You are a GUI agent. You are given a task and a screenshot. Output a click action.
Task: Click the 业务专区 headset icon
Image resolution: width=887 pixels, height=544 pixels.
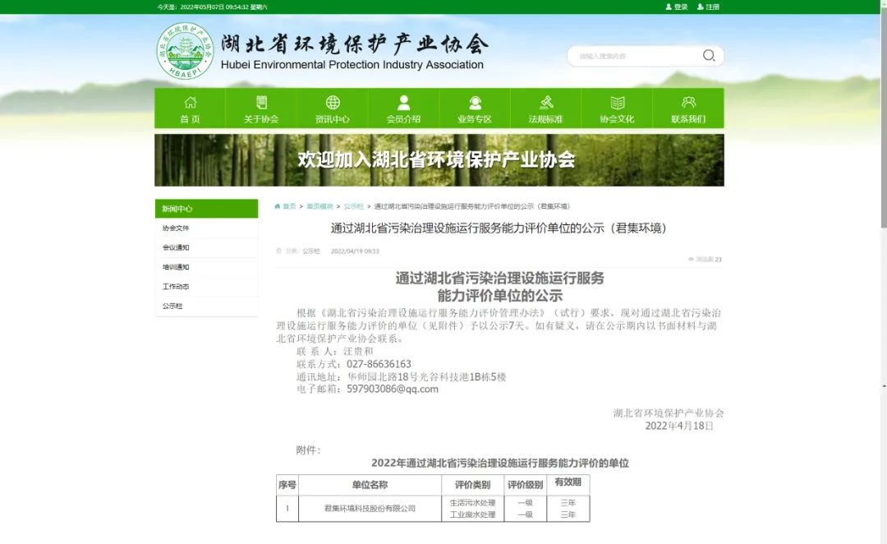coord(475,103)
